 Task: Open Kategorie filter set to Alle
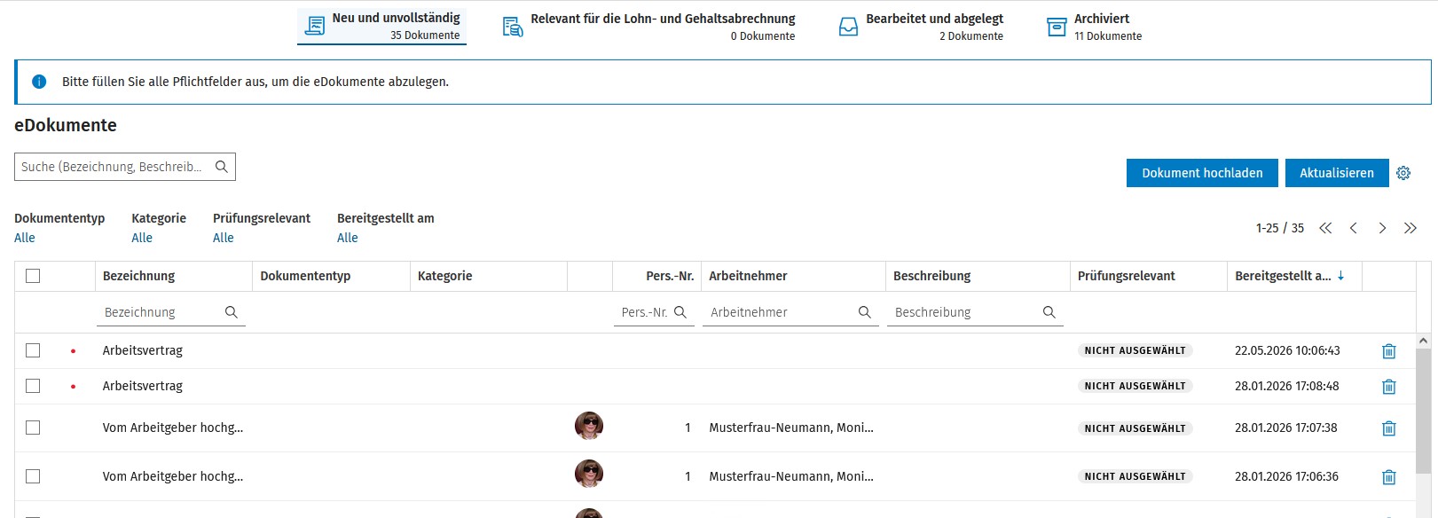(142, 238)
